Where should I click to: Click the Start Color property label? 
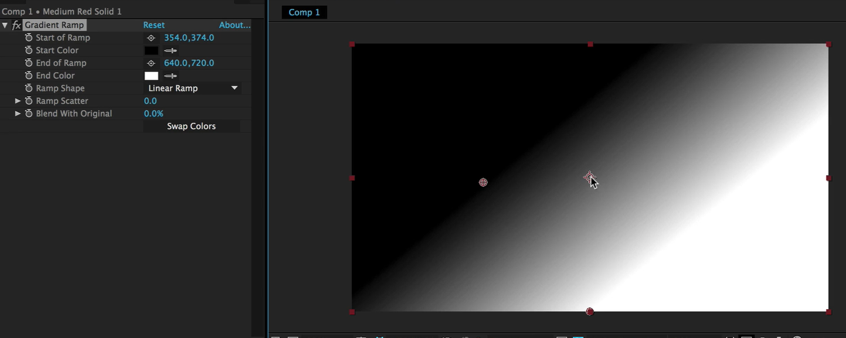[x=57, y=50]
